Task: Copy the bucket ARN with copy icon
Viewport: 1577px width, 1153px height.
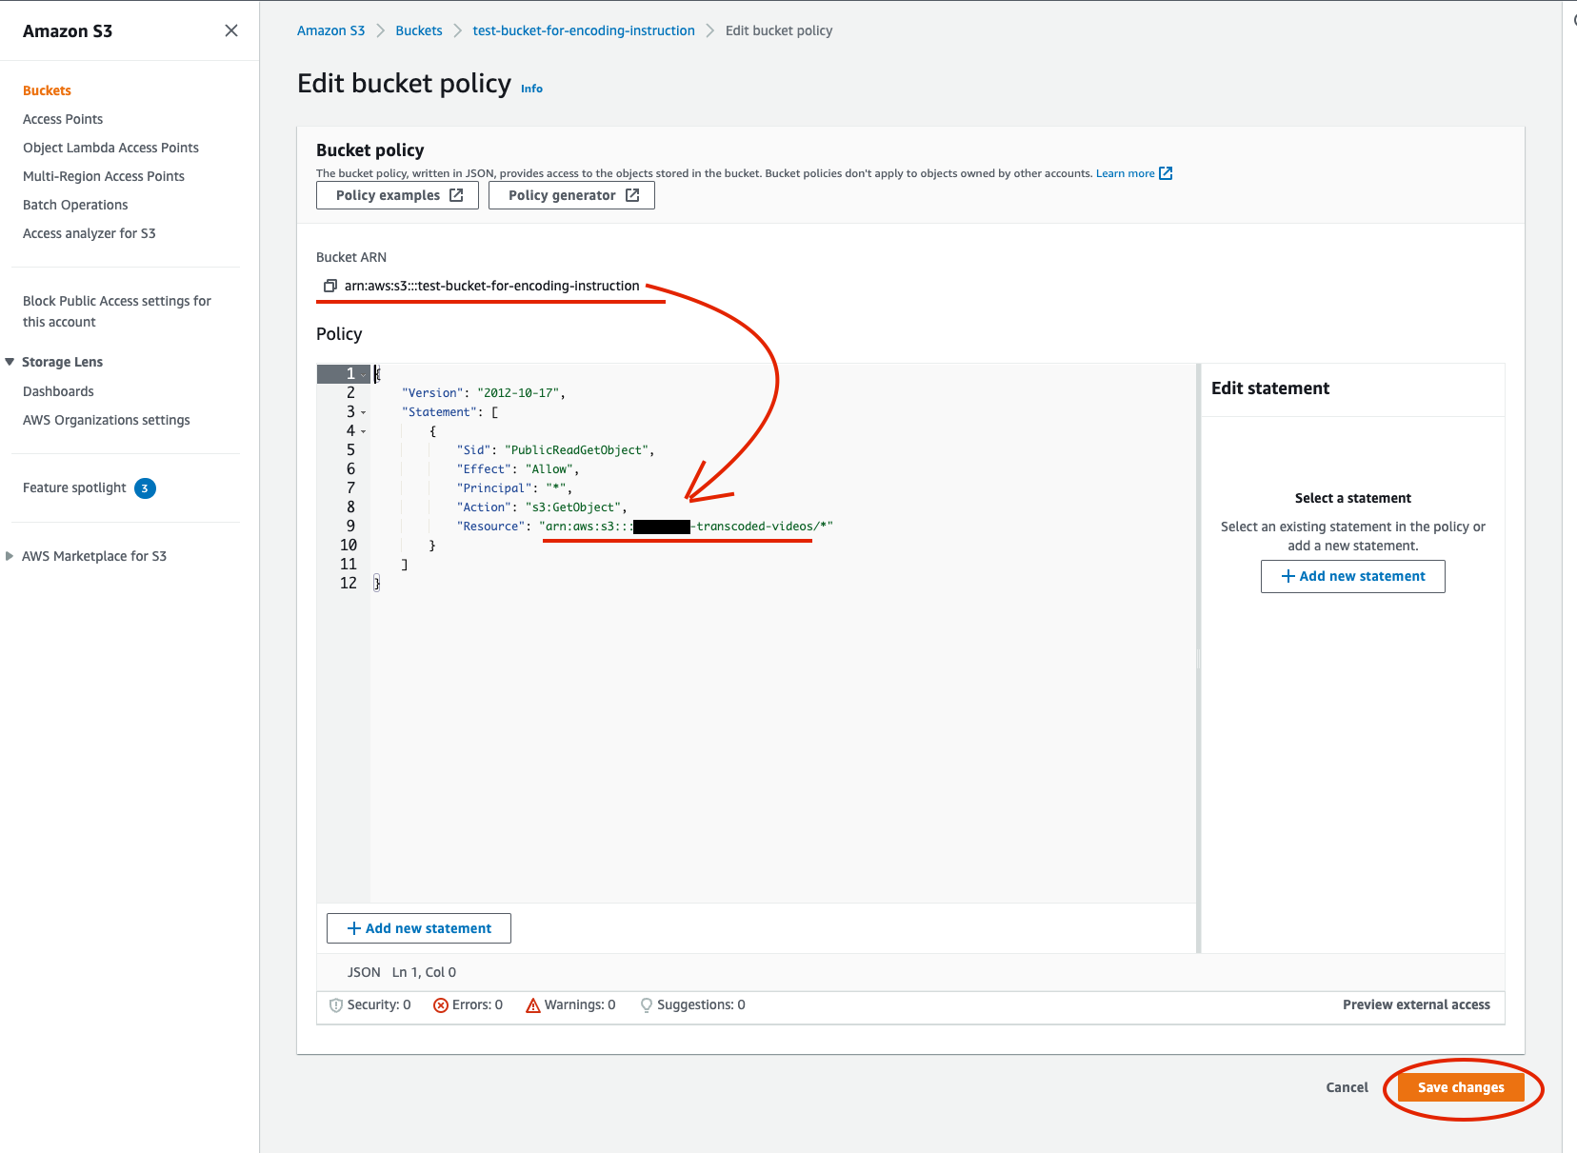Action: 330,286
